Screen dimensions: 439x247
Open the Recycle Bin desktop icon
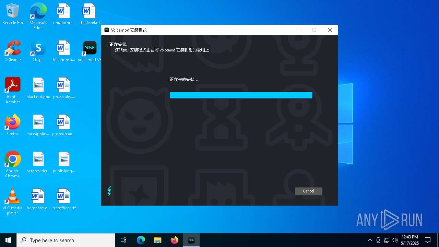pyautogui.click(x=13, y=14)
